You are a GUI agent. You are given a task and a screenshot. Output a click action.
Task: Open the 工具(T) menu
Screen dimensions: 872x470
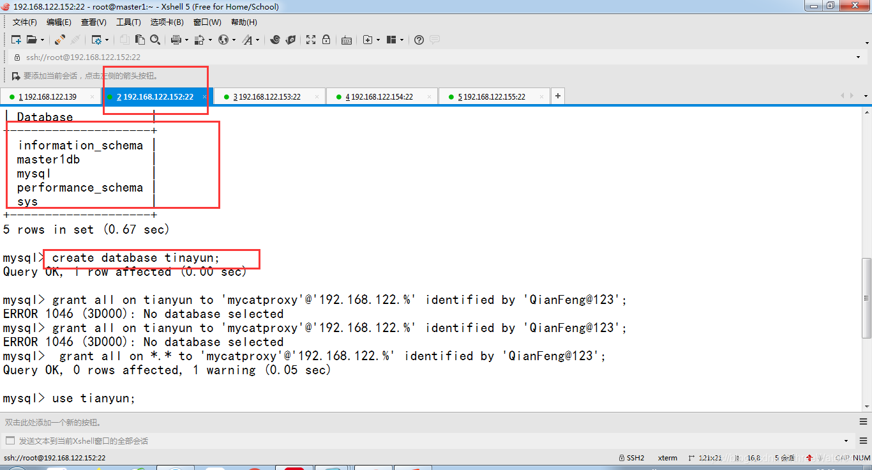128,22
